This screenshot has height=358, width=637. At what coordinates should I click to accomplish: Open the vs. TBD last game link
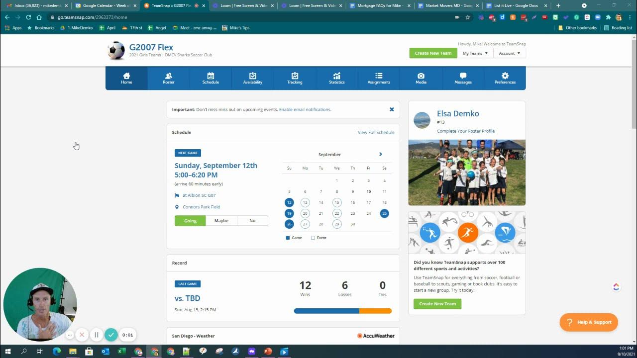(x=187, y=298)
